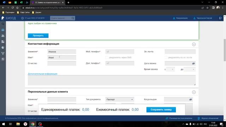The image size is (226, 127).
Task: Open Руководство пользователя link in footer
Action: click(180, 119)
